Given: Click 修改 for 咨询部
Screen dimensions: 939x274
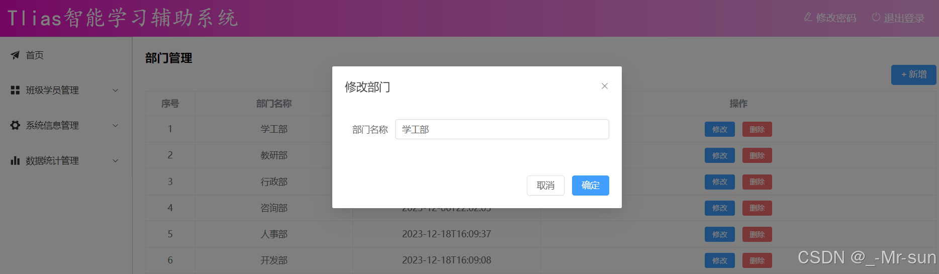Looking at the screenshot, I should tap(719, 208).
